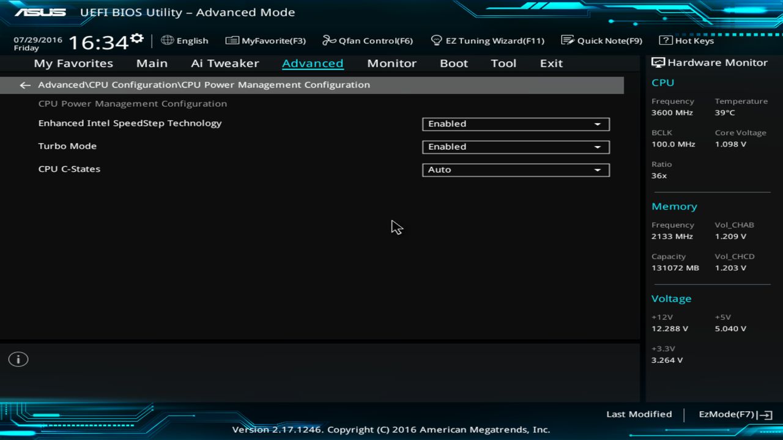
Task: Open the Qfan Control utility
Action: (367, 40)
